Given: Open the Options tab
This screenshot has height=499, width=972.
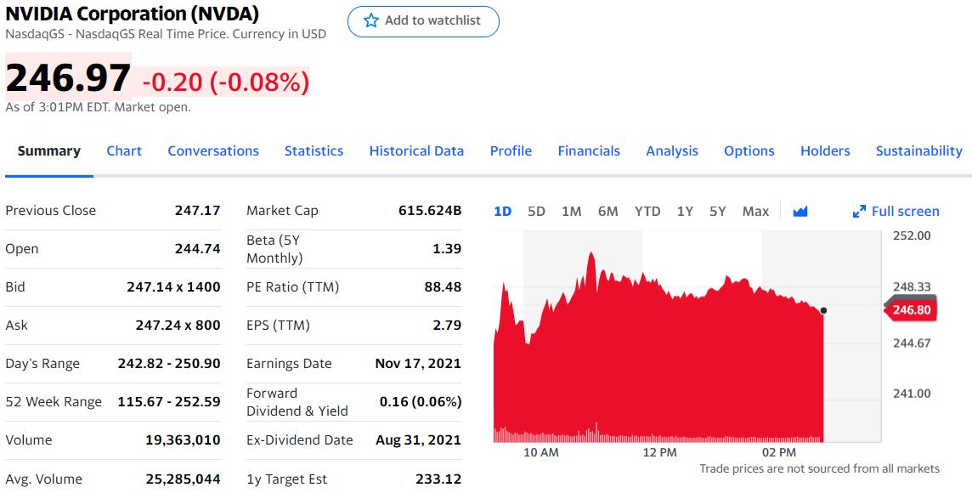Looking at the screenshot, I should (x=749, y=151).
